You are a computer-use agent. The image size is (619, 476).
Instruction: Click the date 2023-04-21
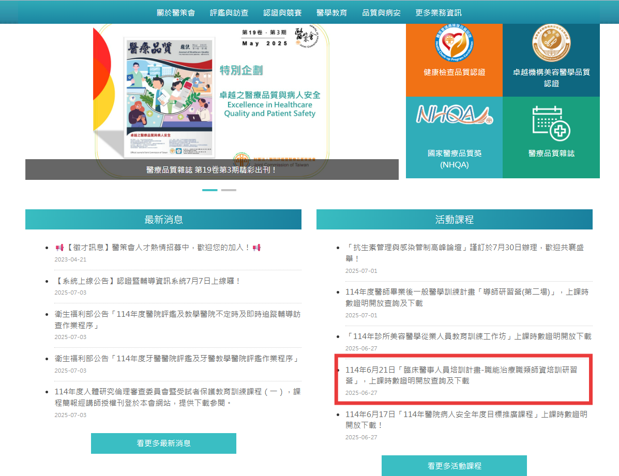pyautogui.click(x=70, y=259)
